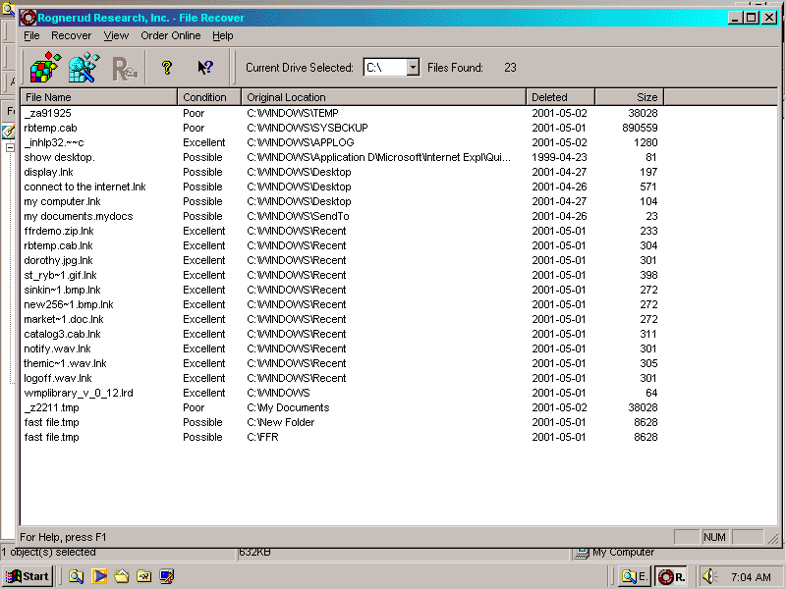Open the File menu
The height and width of the screenshot is (589, 786).
pyautogui.click(x=31, y=35)
